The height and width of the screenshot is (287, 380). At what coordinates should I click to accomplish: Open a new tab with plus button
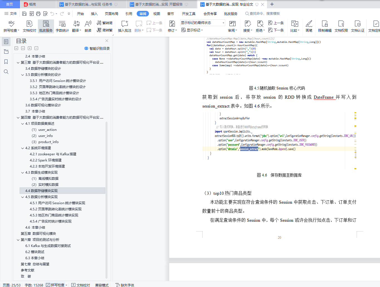pyautogui.click(x=272, y=4)
